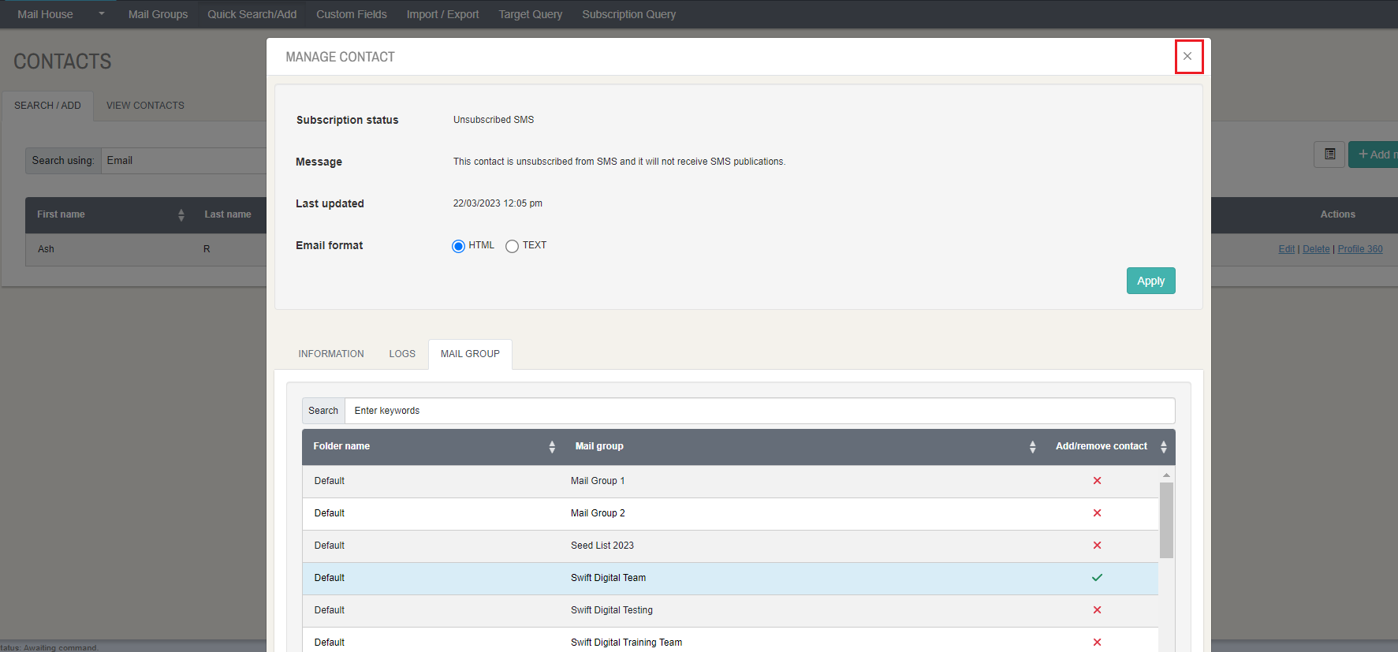Switch to the Information tab

coord(331,354)
